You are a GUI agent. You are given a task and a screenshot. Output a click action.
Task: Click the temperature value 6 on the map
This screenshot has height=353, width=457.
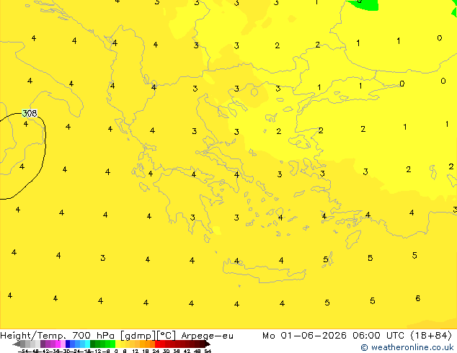click(x=417, y=298)
